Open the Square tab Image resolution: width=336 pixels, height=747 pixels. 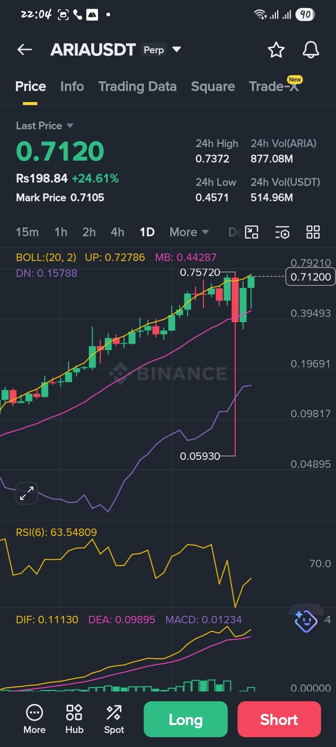213,86
